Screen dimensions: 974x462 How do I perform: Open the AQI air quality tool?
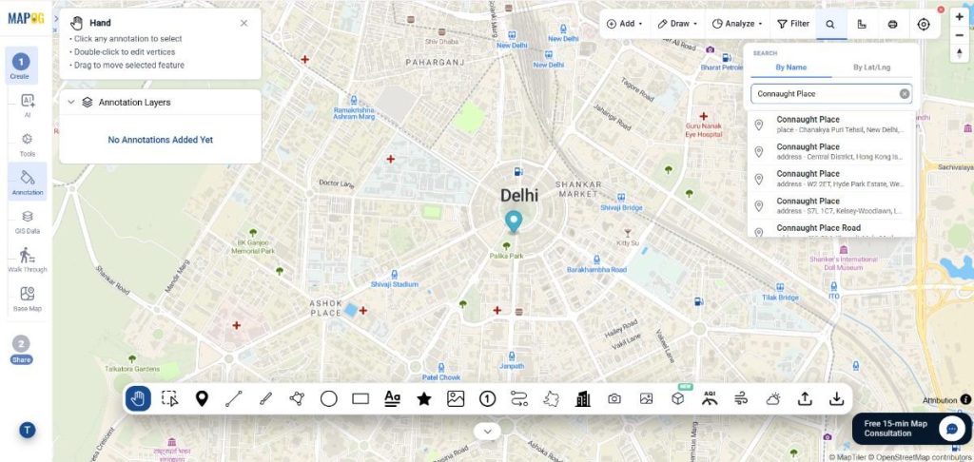point(710,398)
